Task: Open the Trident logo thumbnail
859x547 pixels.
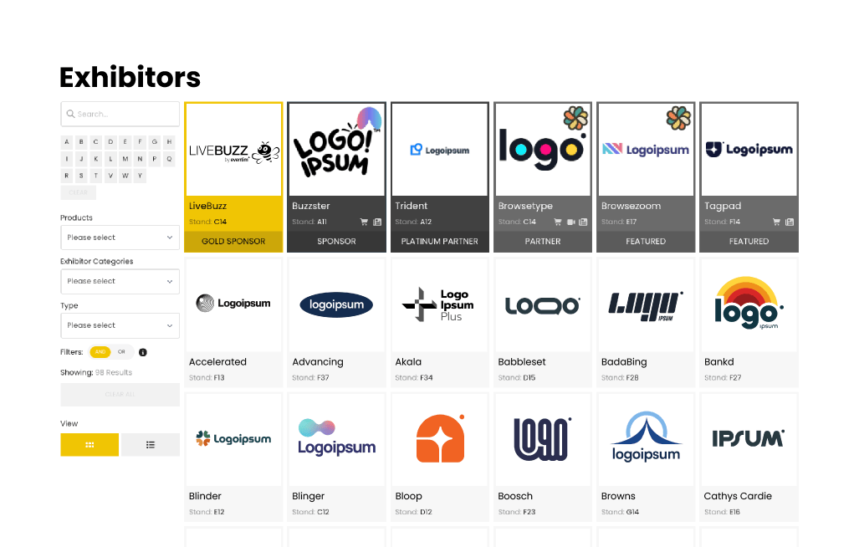Action: 439,150
